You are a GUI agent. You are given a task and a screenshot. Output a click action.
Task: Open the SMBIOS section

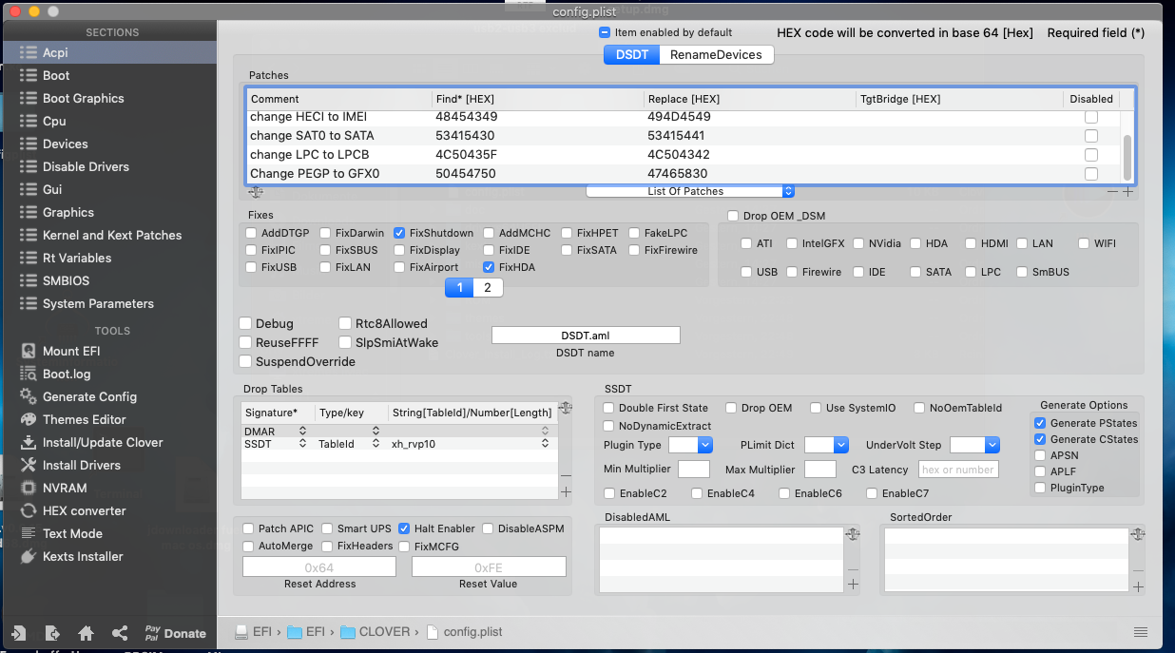pyautogui.click(x=66, y=280)
